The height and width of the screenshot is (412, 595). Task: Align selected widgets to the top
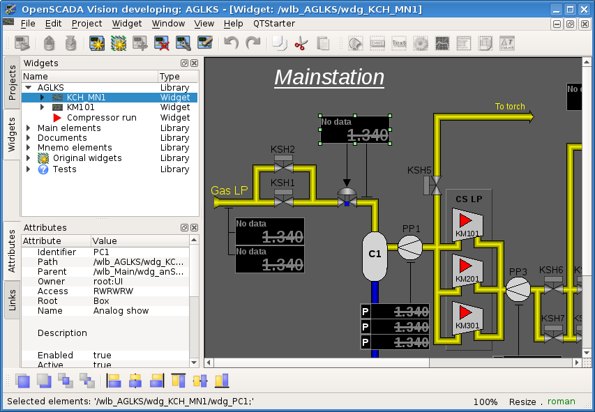click(x=179, y=381)
